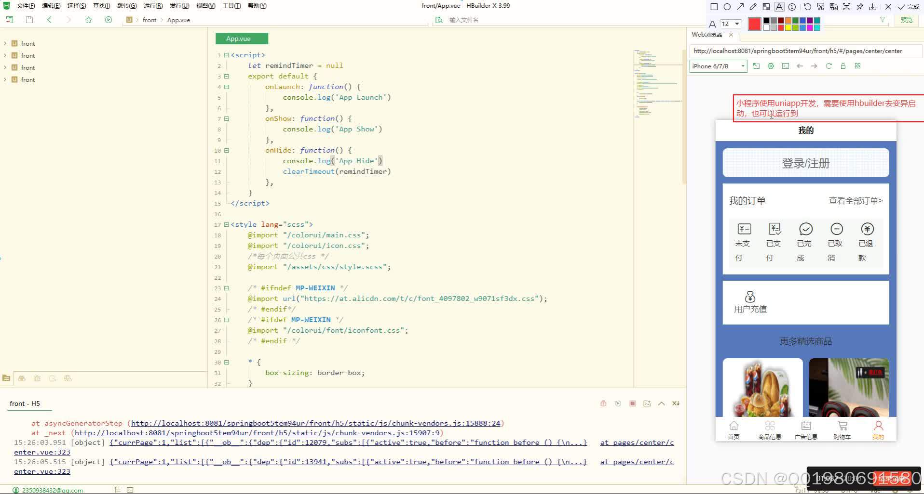This screenshot has height=494, width=924.
Task: Switch to 商品信息 bottom tab
Action: (x=770, y=430)
